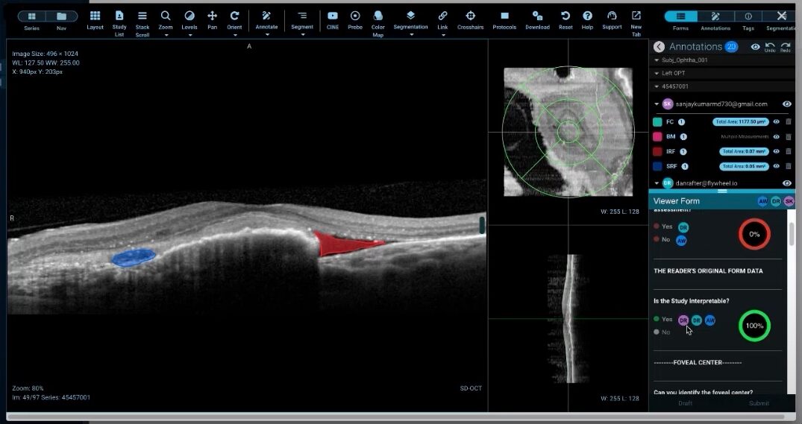Hide the IRF annotation
Screen dimensions: 802x424
pos(776,152)
